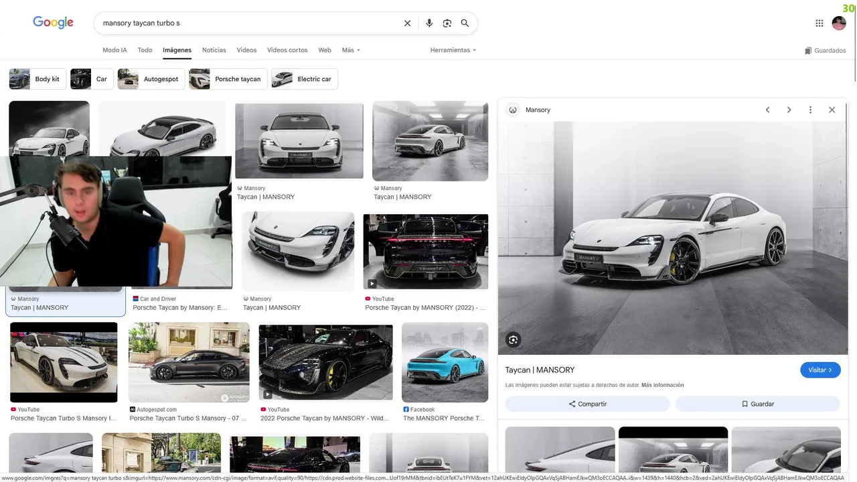
Task: Open grey Taycan Autogespot street thumbnail
Action: point(189,362)
